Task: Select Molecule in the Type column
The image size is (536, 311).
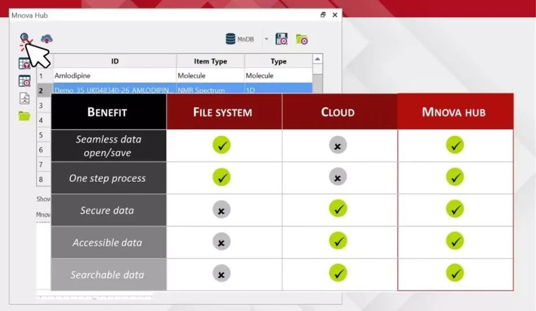Action: coord(278,76)
